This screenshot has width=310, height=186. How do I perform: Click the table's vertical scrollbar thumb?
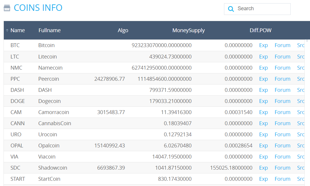[307, 41]
